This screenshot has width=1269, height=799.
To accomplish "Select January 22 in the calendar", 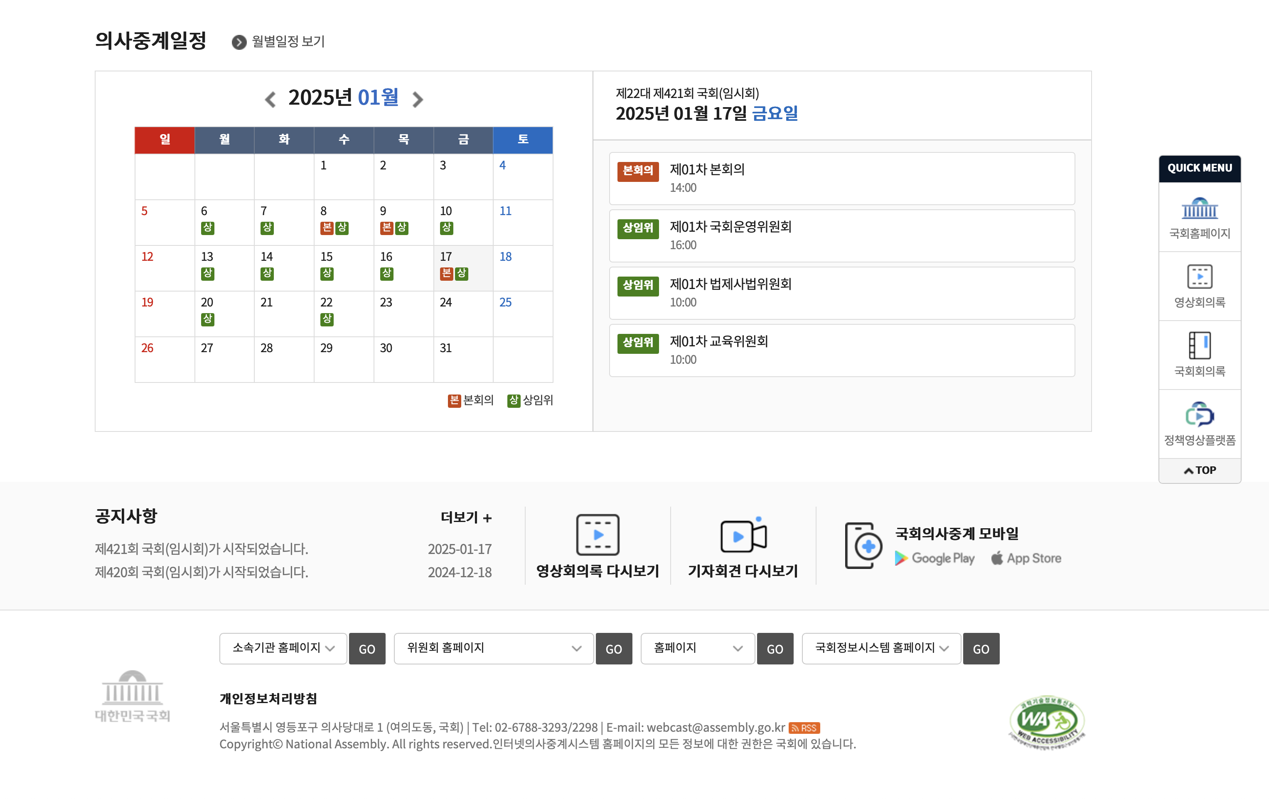I will [326, 302].
